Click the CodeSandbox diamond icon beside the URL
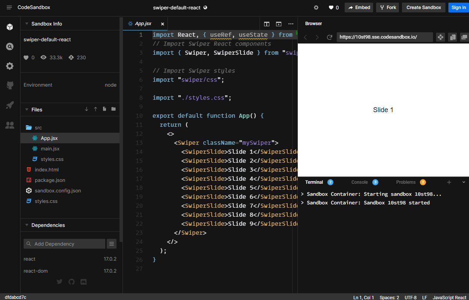 point(441,37)
